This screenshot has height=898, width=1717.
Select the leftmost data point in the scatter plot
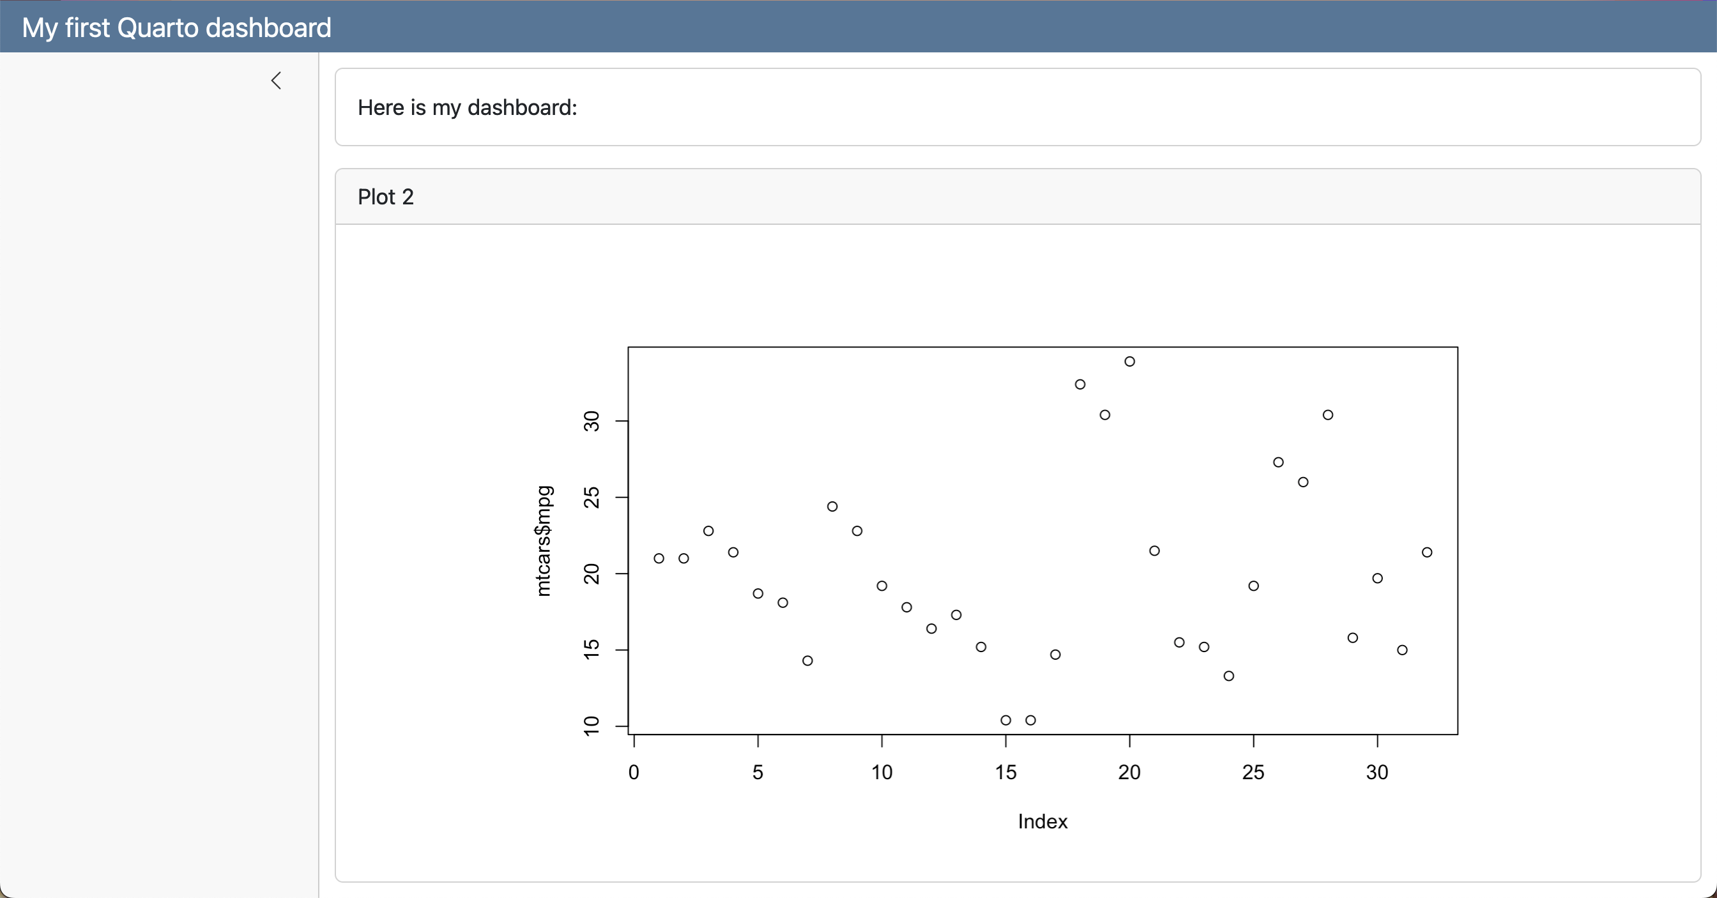point(659,558)
